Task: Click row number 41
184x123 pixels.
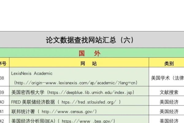Action: pyautogui.click(x=2, y=112)
